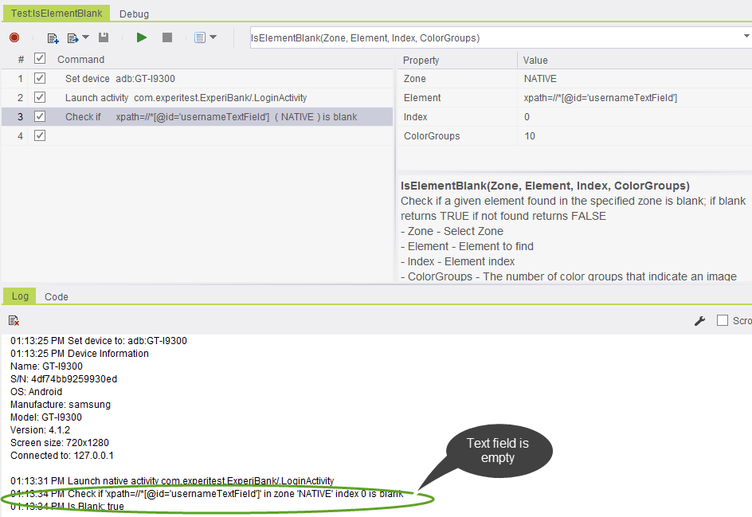The image size is (752, 517).
Task: Run the test with green Play
Action: (x=142, y=37)
